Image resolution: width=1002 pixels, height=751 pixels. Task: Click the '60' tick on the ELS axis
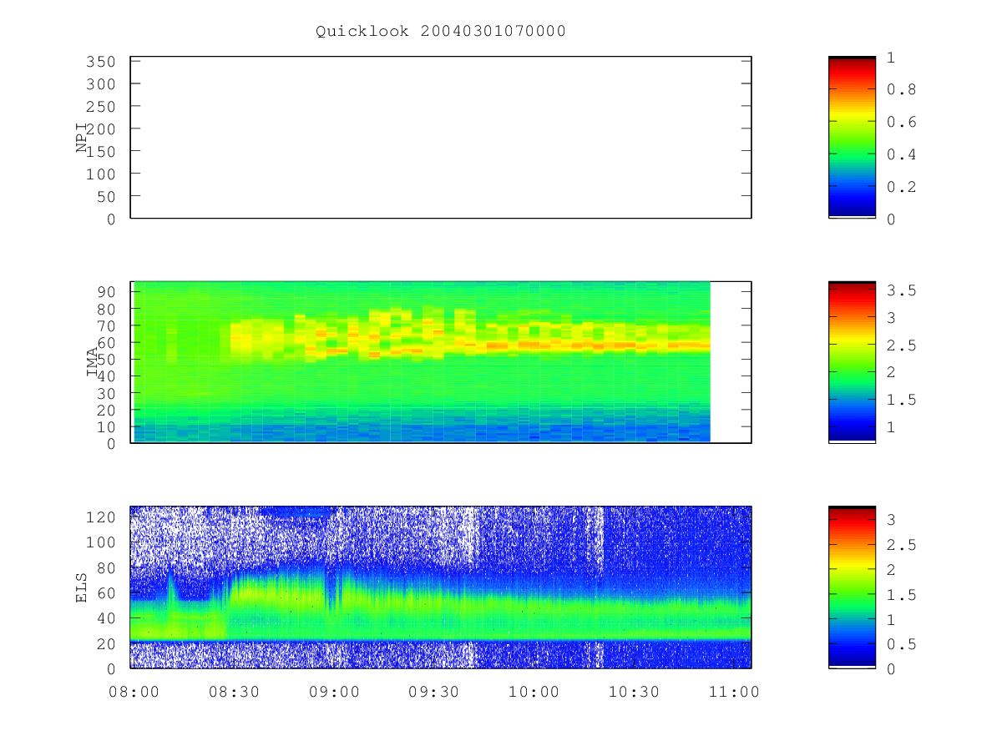tap(105, 593)
